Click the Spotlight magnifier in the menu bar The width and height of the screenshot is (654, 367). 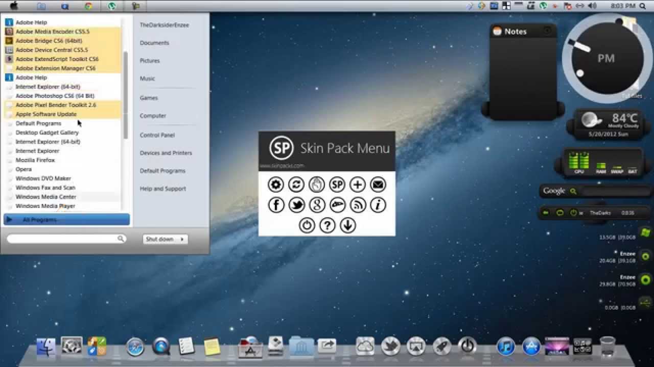tap(642, 6)
